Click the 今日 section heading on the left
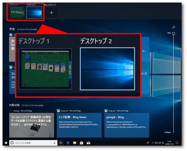 click(x=12, y=29)
